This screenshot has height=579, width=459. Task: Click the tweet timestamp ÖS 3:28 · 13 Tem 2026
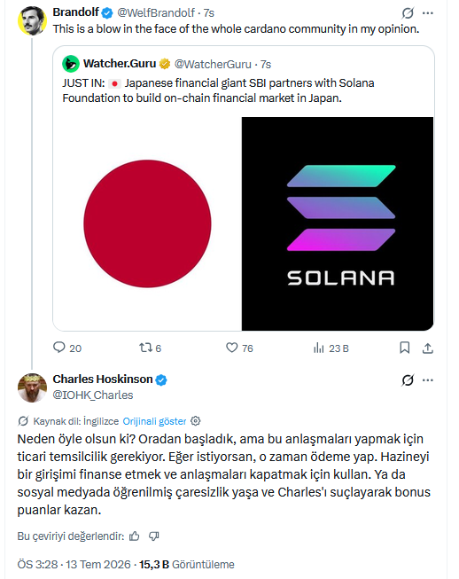(x=74, y=565)
